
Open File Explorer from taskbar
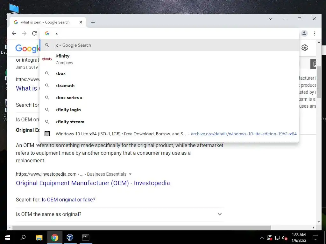click(39, 237)
